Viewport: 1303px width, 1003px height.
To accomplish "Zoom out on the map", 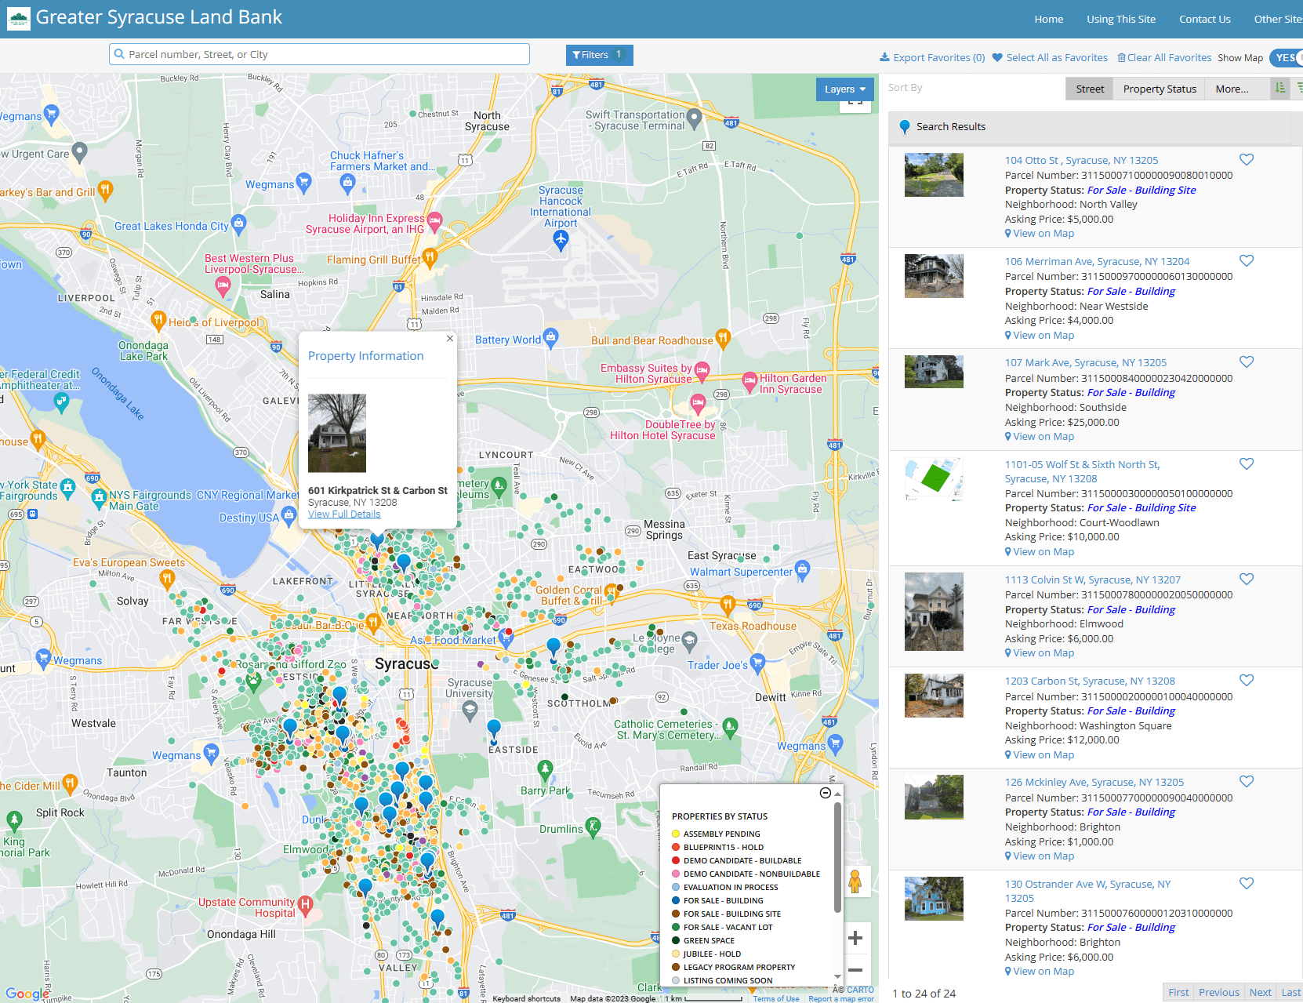I will coord(855,970).
